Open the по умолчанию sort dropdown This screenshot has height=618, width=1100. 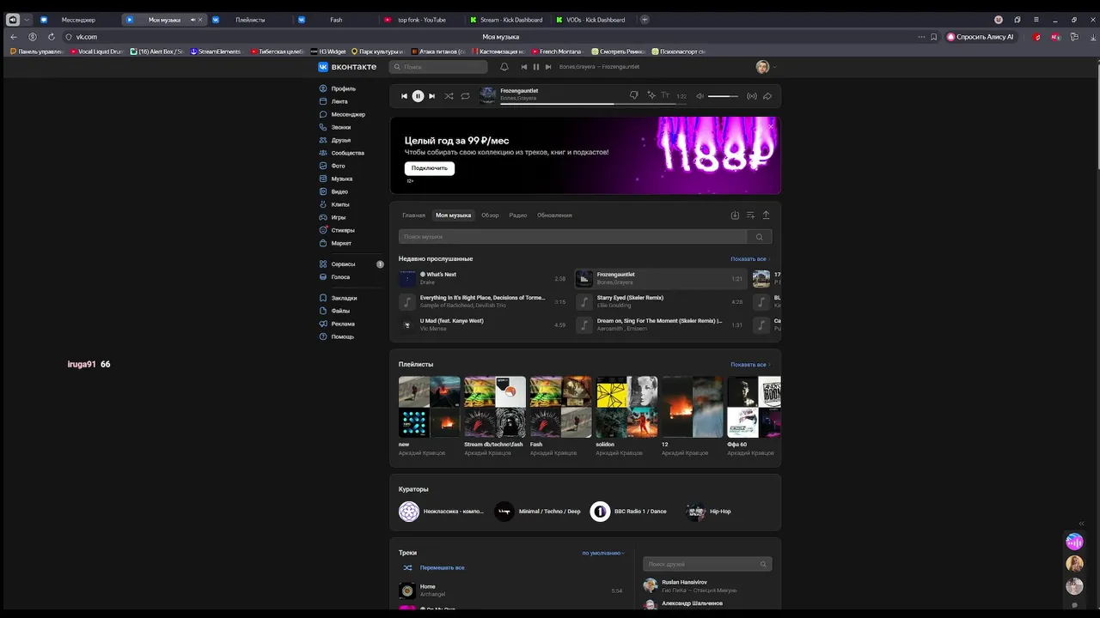point(603,553)
